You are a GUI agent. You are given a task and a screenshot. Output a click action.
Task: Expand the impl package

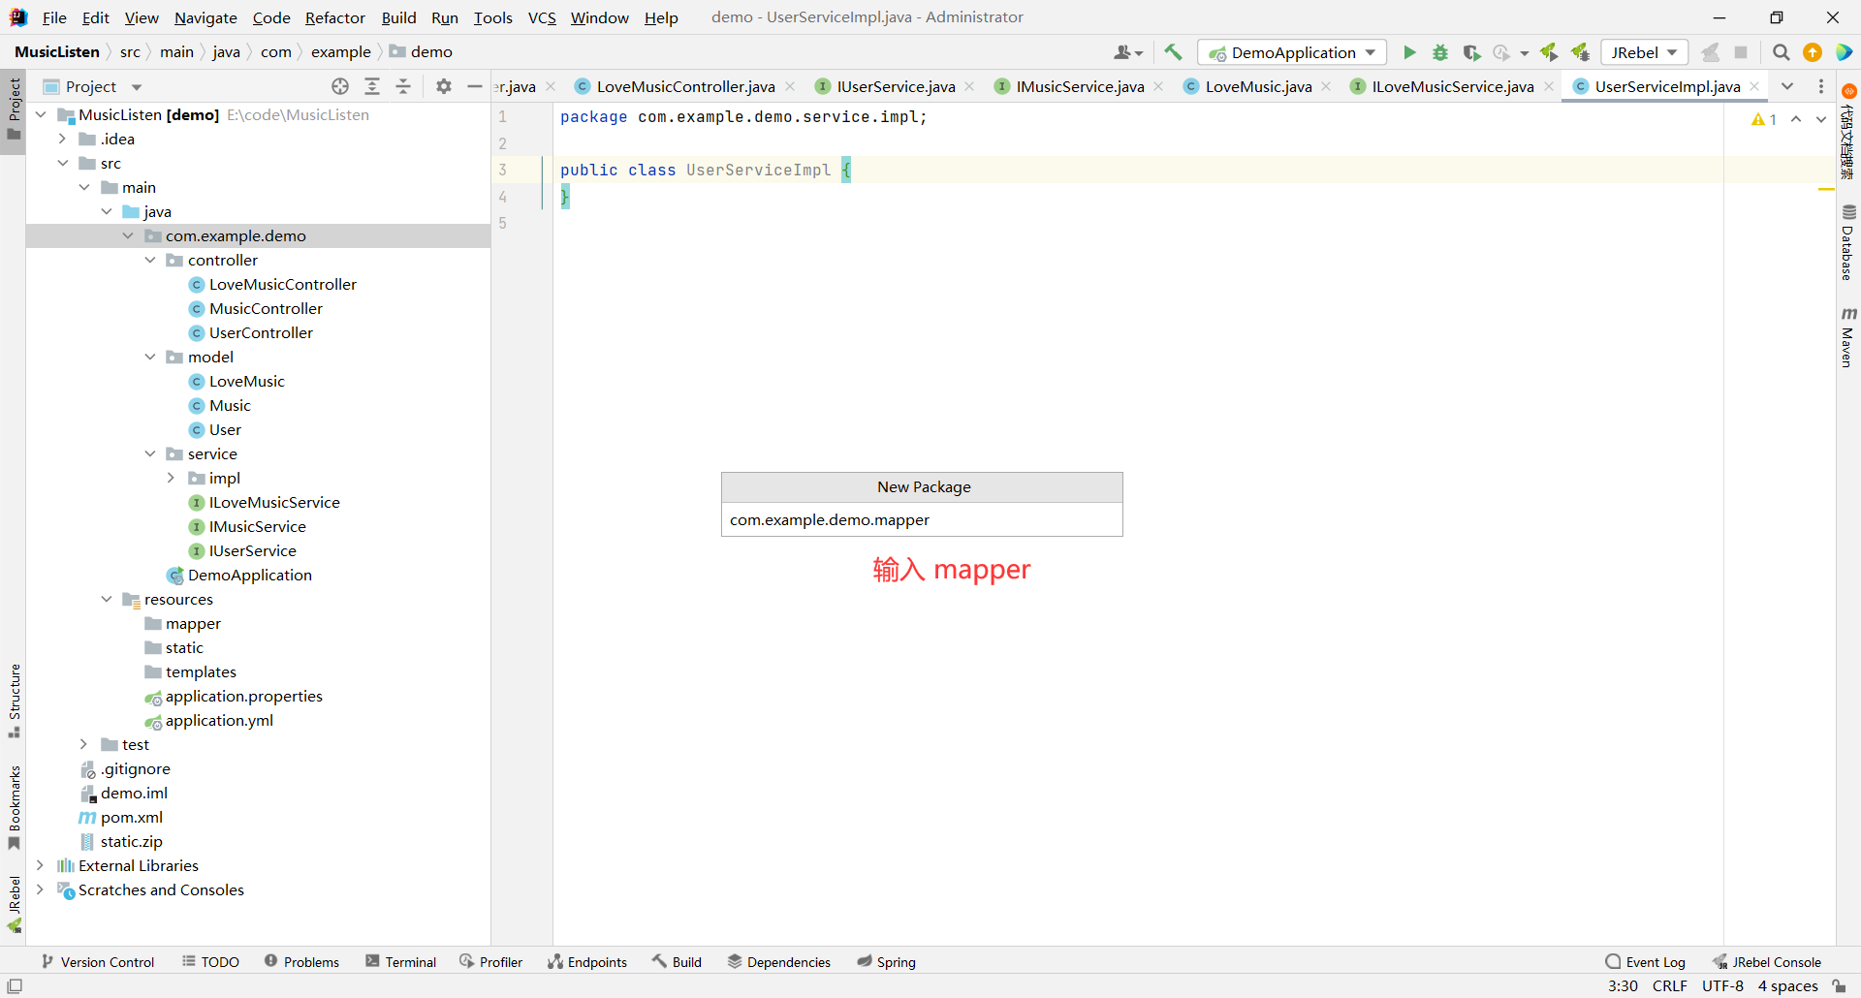(x=172, y=478)
